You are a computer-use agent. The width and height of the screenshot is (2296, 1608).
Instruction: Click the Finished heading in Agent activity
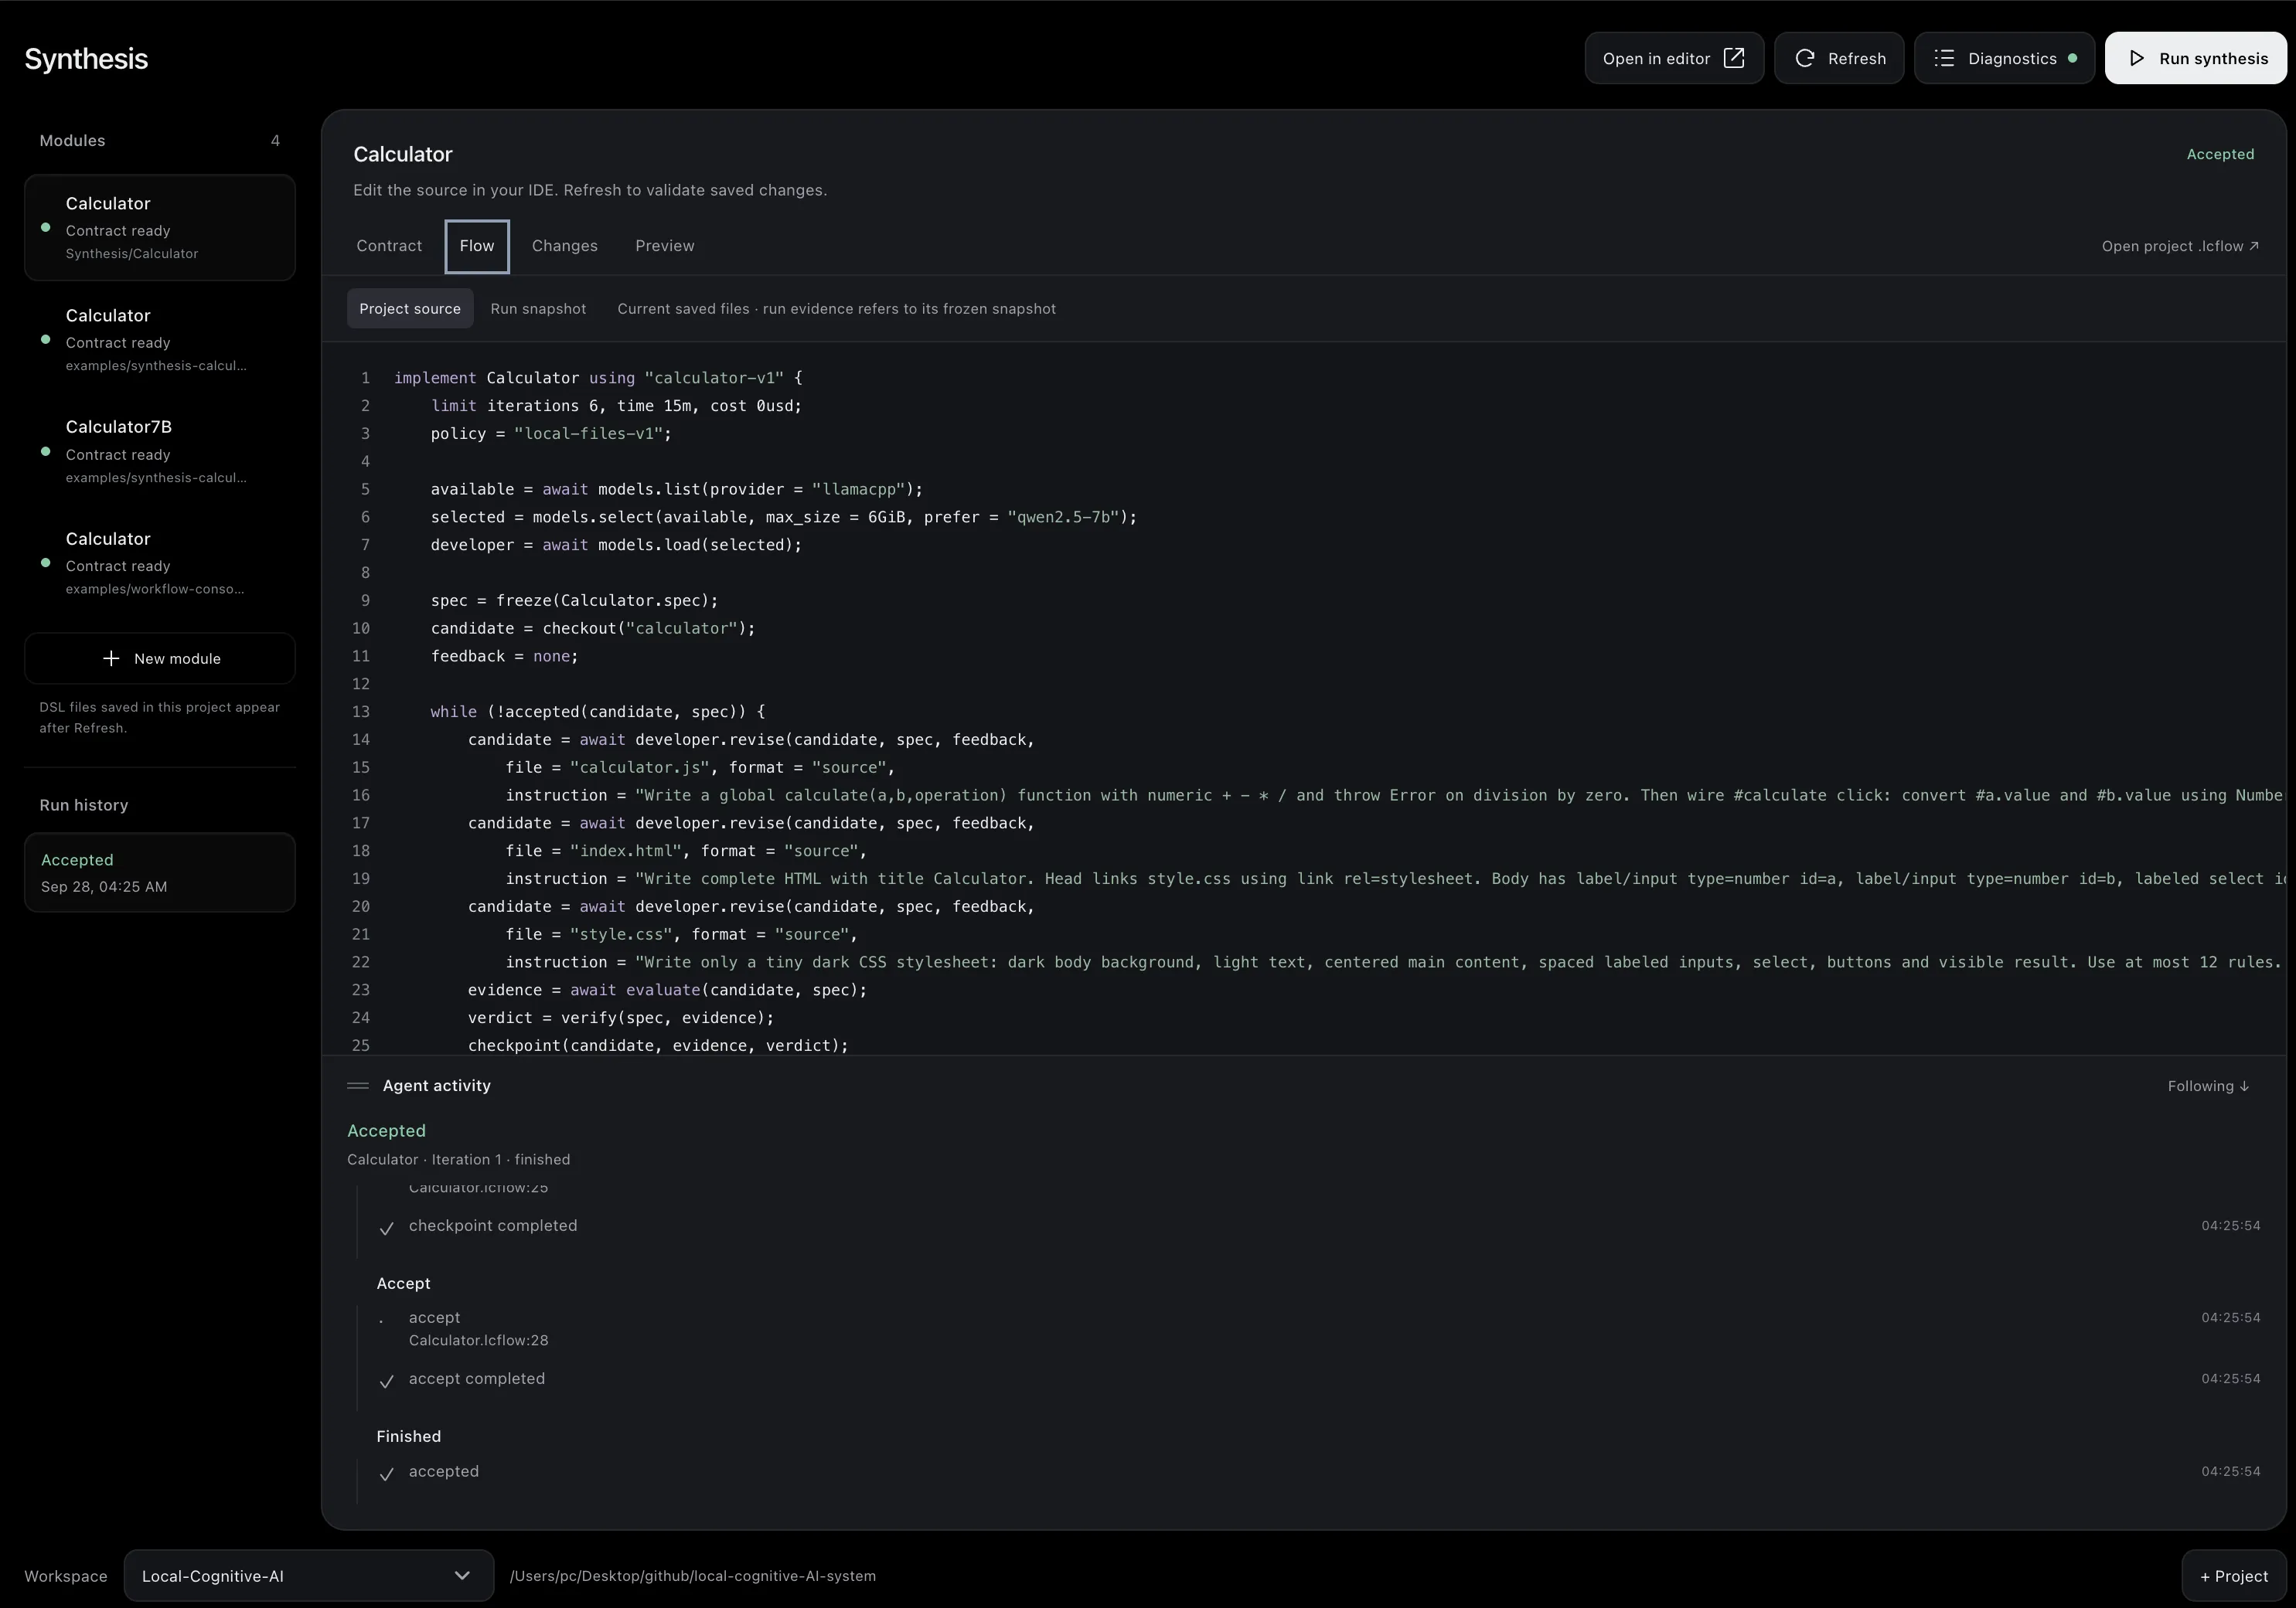pyautogui.click(x=408, y=1436)
